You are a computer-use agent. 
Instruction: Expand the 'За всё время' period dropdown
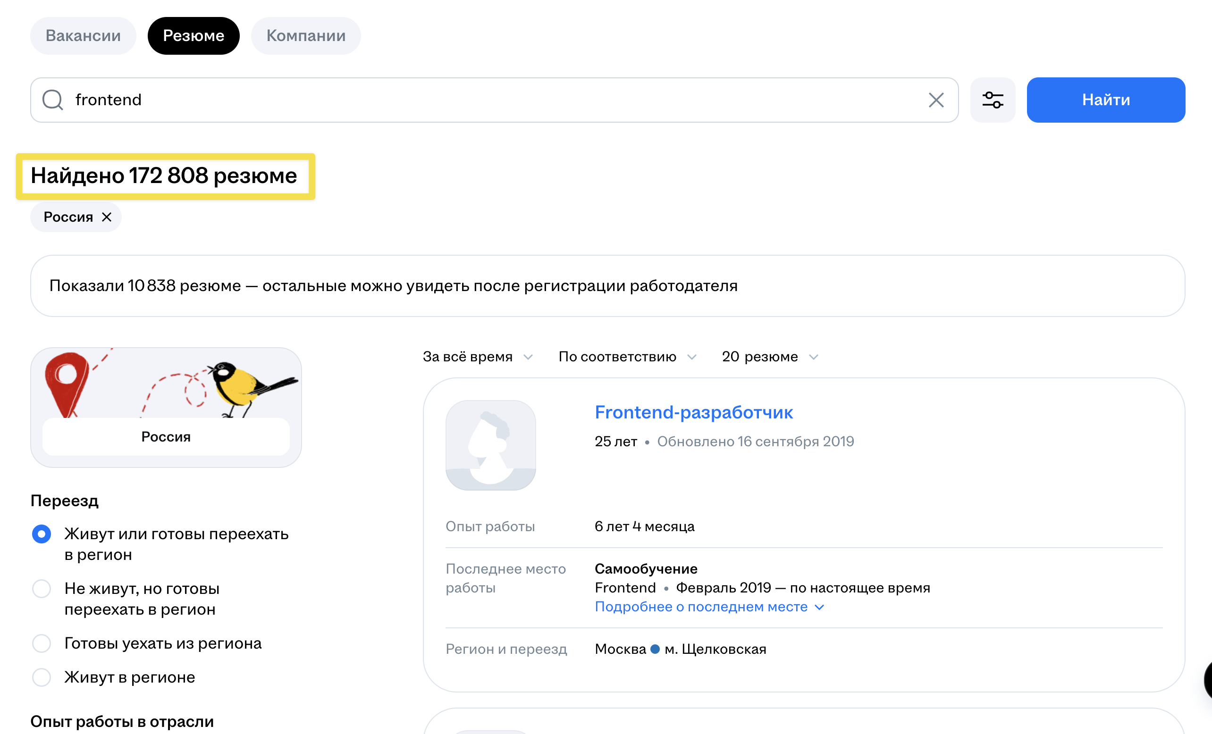(478, 357)
